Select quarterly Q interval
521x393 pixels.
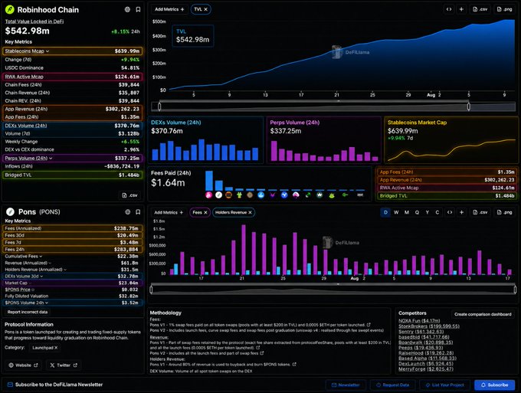pos(417,212)
